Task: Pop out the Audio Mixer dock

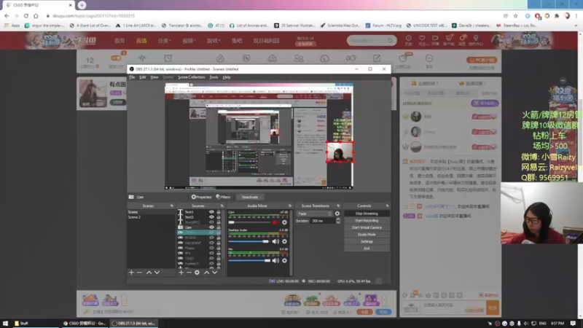Action: 289,206
